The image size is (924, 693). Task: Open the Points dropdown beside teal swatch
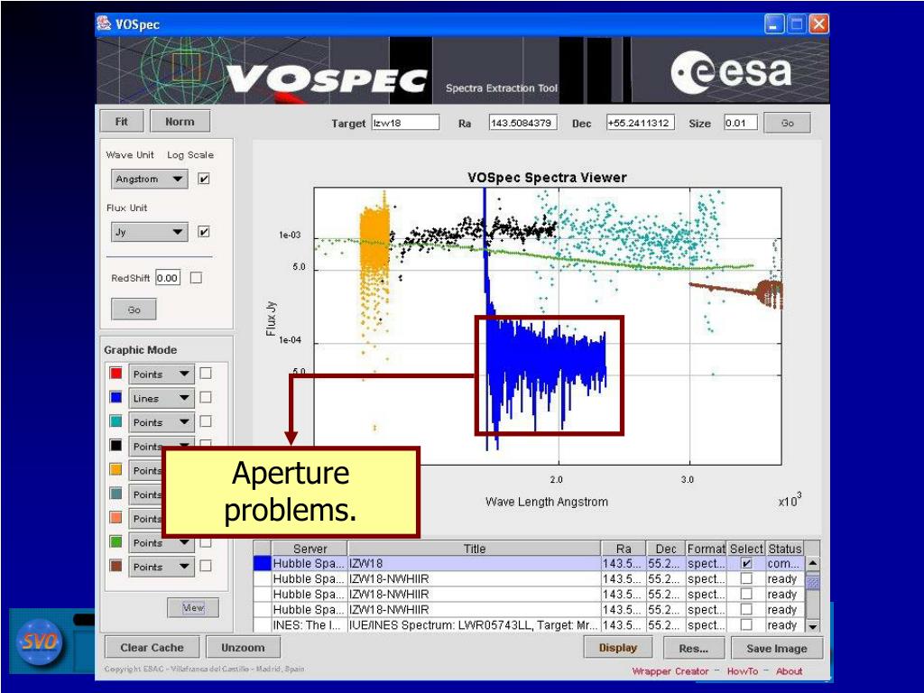[162, 422]
